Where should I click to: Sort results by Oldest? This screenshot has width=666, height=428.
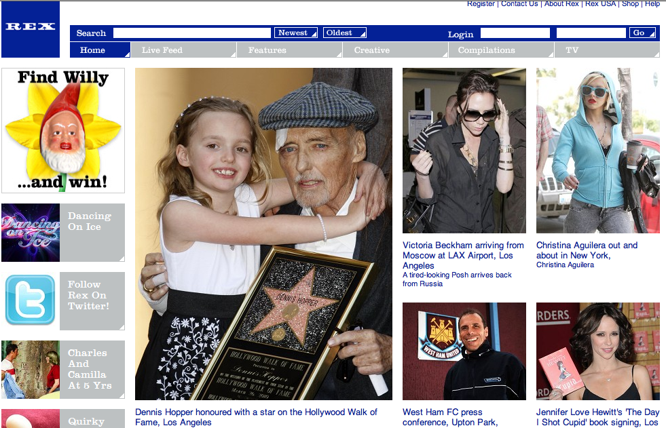point(344,33)
